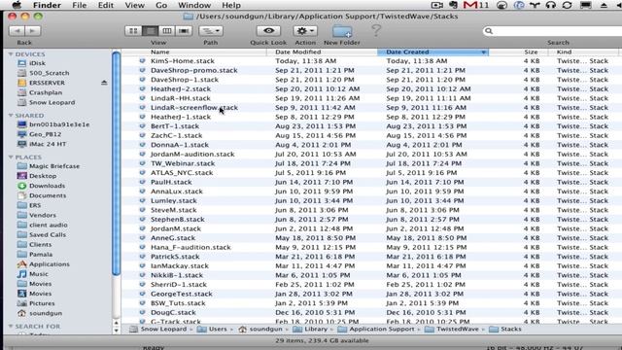Select Snow Leopard drive in sidebar
This screenshot has height=350, width=622.
coord(52,102)
